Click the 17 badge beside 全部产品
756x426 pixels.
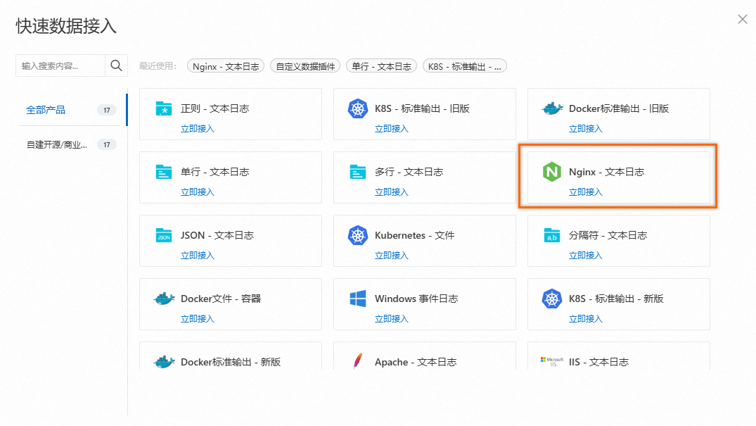(107, 110)
